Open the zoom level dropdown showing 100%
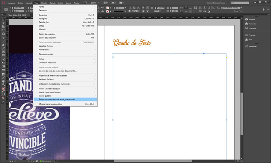 95,3
